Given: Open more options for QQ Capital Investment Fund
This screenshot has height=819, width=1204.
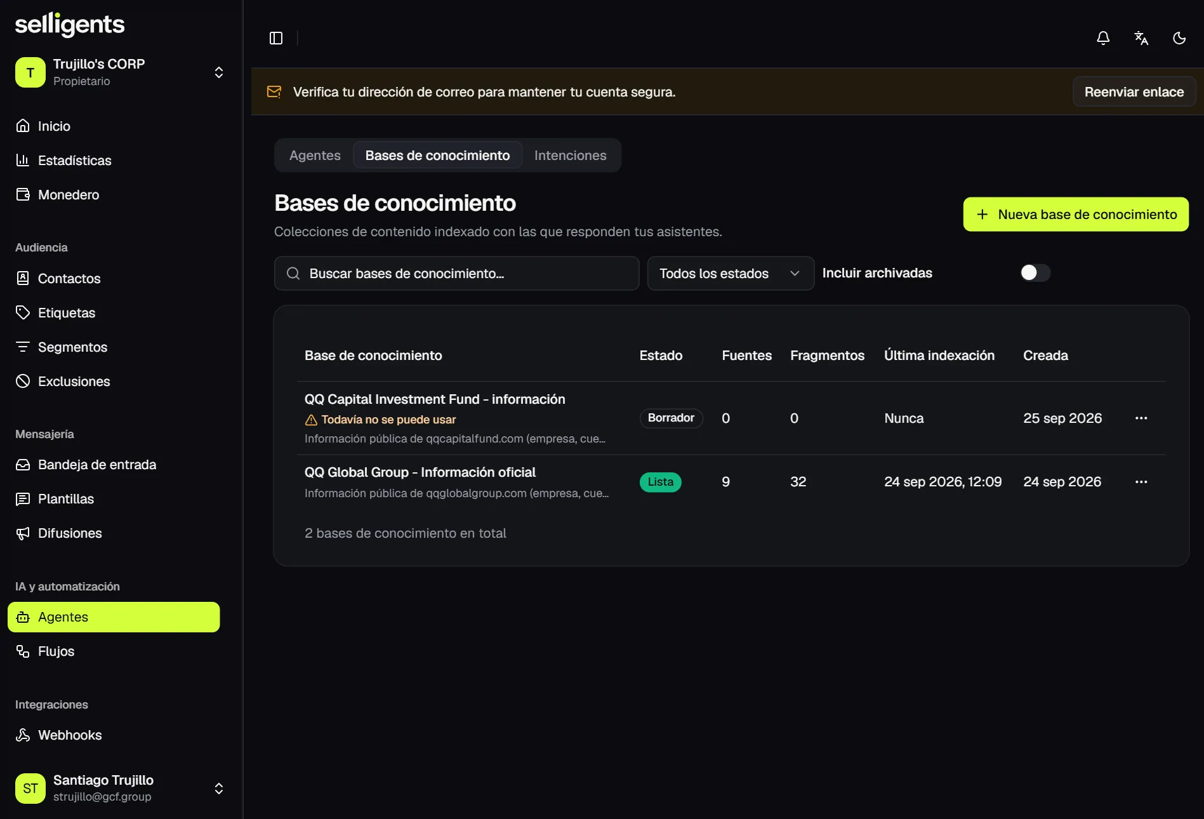Looking at the screenshot, I should [x=1141, y=418].
